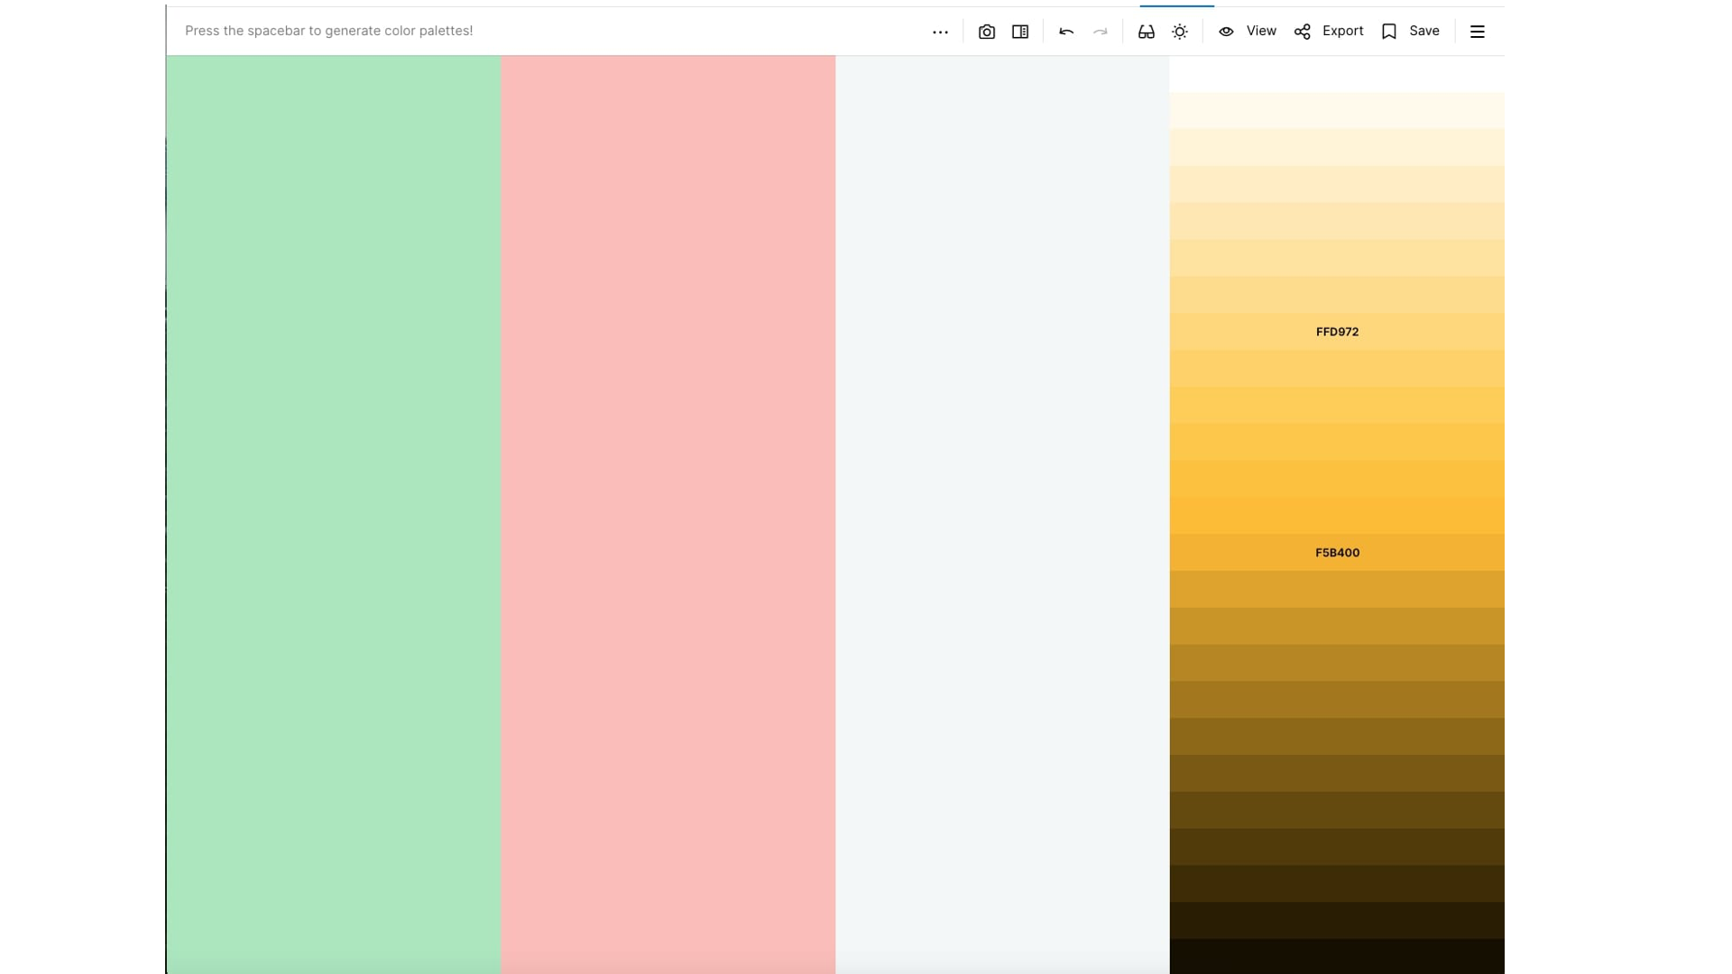Toggle luminance mode with sun icon
Image resolution: width=1732 pixels, height=974 pixels.
click(x=1180, y=31)
